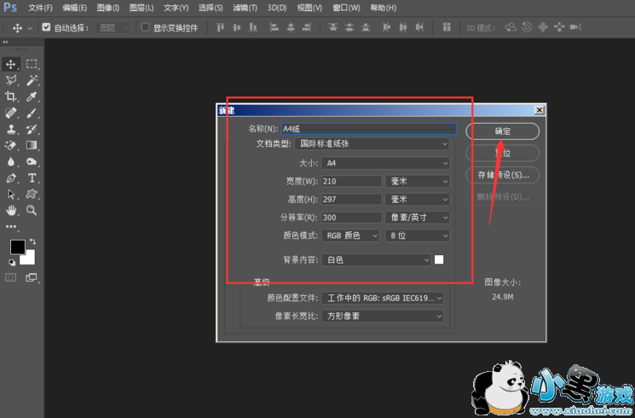
Task: Click the 确定 button
Action: [x=503, y=131]
